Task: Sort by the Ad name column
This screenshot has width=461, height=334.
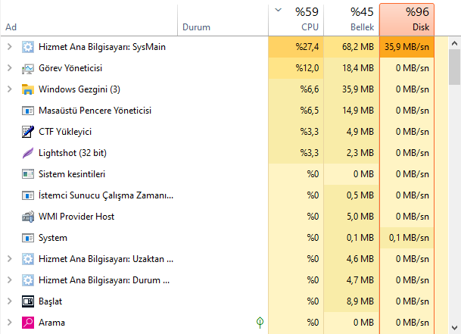Action: point(76,27)
